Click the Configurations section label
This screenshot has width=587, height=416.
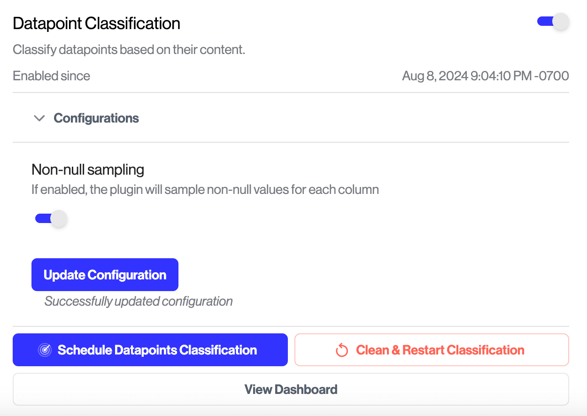(96, 118)
